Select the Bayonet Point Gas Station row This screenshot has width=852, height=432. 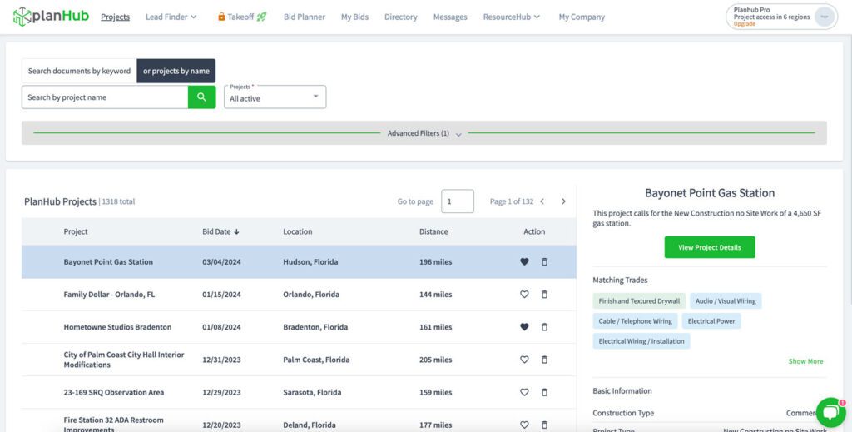[299, 262]
